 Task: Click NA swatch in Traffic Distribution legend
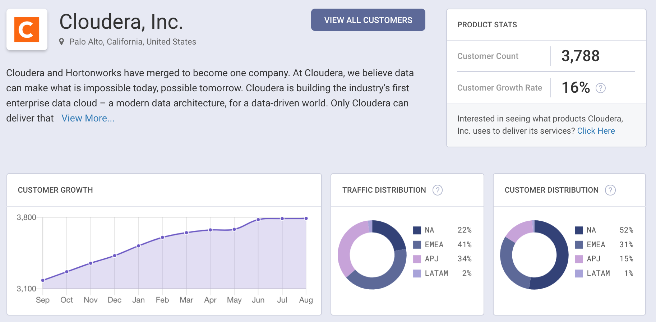pos(417,230)
